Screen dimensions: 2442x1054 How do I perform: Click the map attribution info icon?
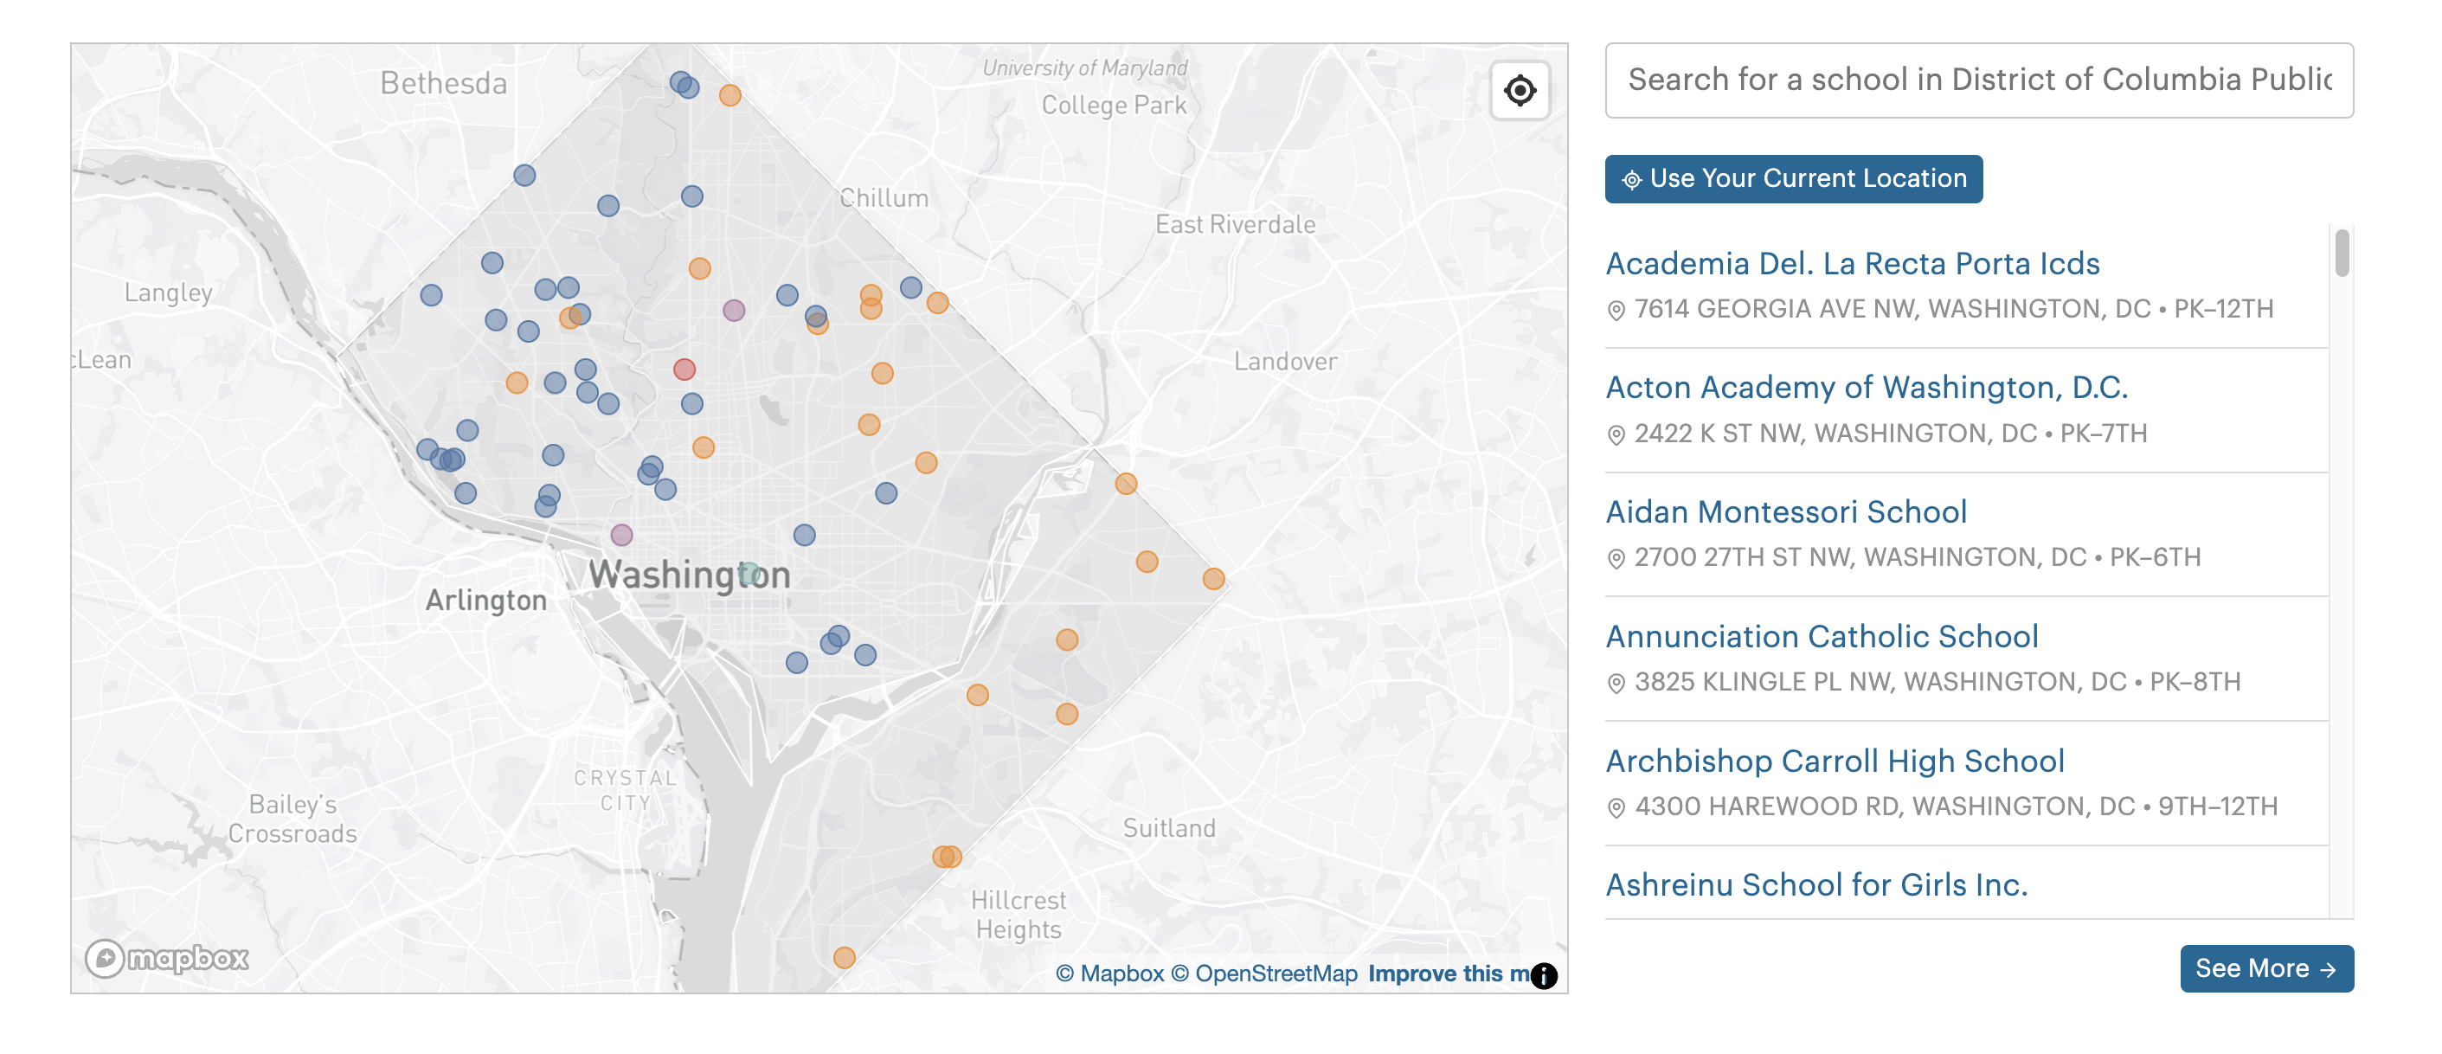click(1543, 975)
